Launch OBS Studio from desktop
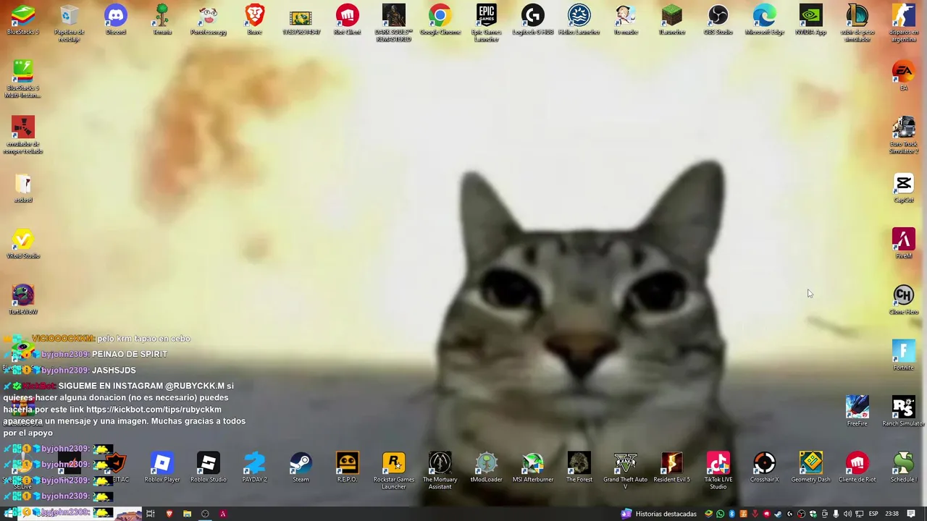 718,20
